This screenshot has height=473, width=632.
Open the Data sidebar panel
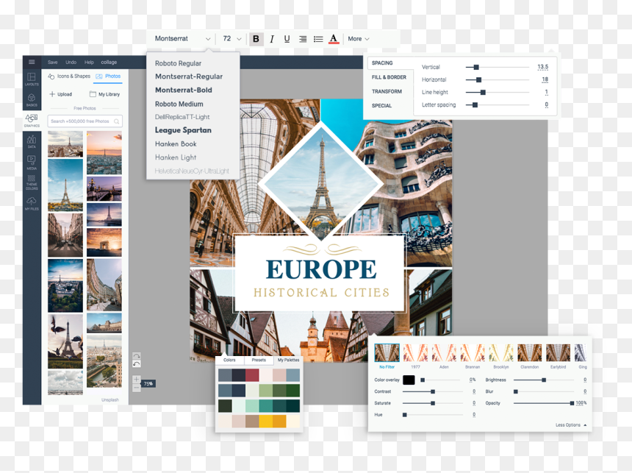coord(32,142)
